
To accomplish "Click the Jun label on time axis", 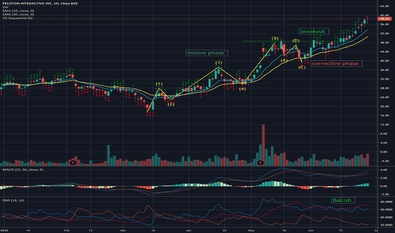I will click(311, 230).
